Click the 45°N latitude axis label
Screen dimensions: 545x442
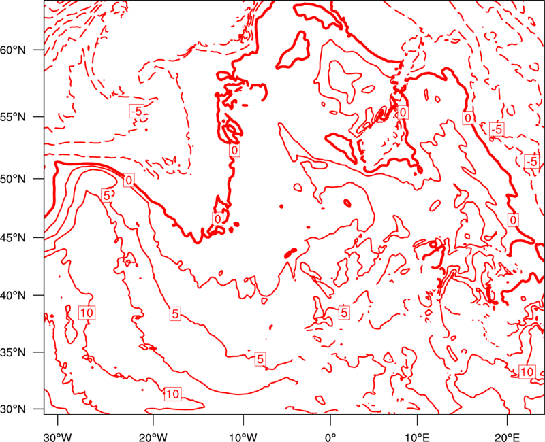pos(13,238)
